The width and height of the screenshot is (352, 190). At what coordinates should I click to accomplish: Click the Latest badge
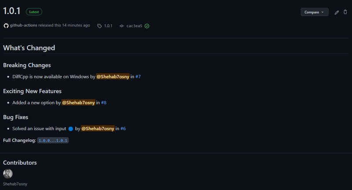pos(34,12)
